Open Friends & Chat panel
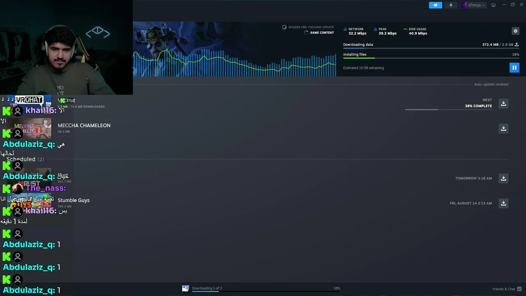 click(503, 289)
